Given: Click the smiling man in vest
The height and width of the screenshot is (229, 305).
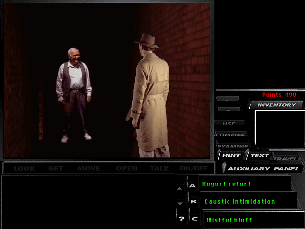Looking at the screenshot, I should click(73, 95).
